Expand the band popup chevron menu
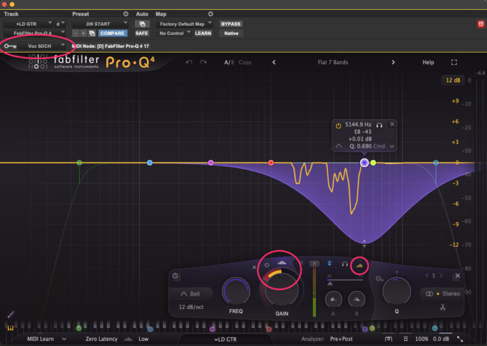Image resolution: width=487 pixels, height=346 pixels. pos(392,146)
